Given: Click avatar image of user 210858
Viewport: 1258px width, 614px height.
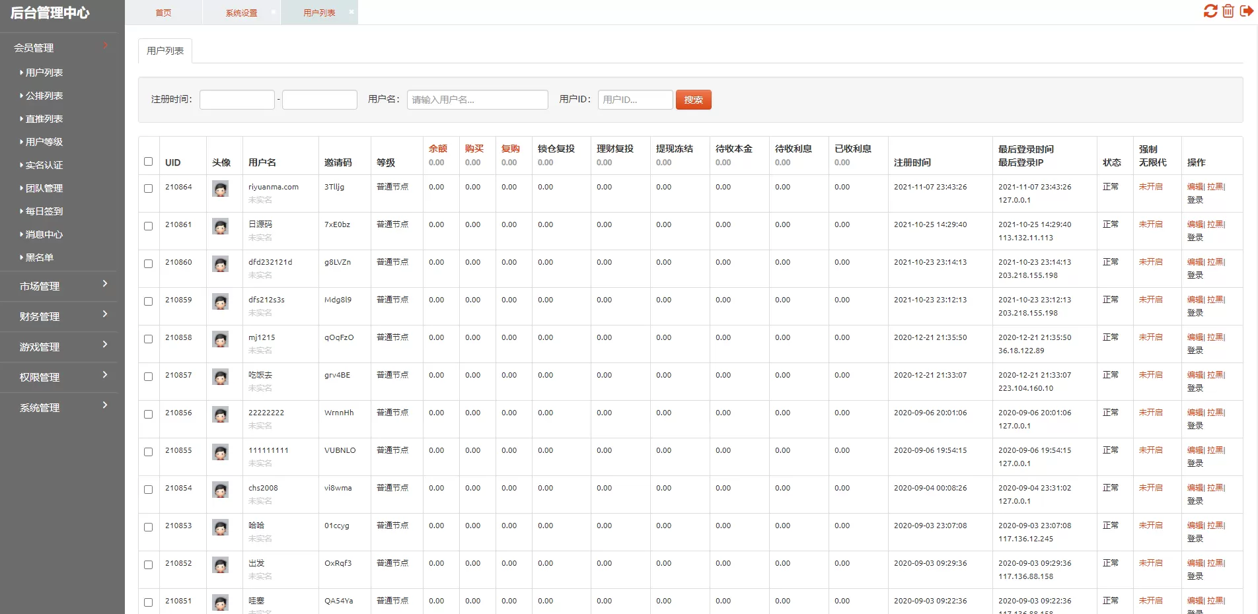Looking at the screenshot, I should 221,339.
